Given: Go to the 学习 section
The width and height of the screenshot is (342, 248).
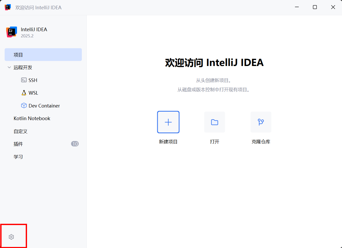Looking at the screenshot, I should click(18, 157).
